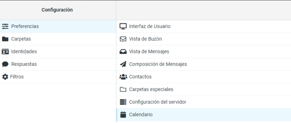Click the Vista de Mensajes inbox tray icon

123,52
